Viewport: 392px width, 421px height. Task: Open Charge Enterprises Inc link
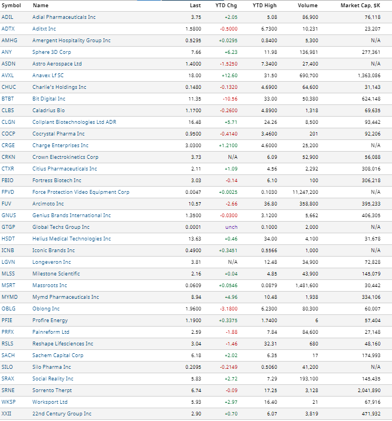(60, 146)
